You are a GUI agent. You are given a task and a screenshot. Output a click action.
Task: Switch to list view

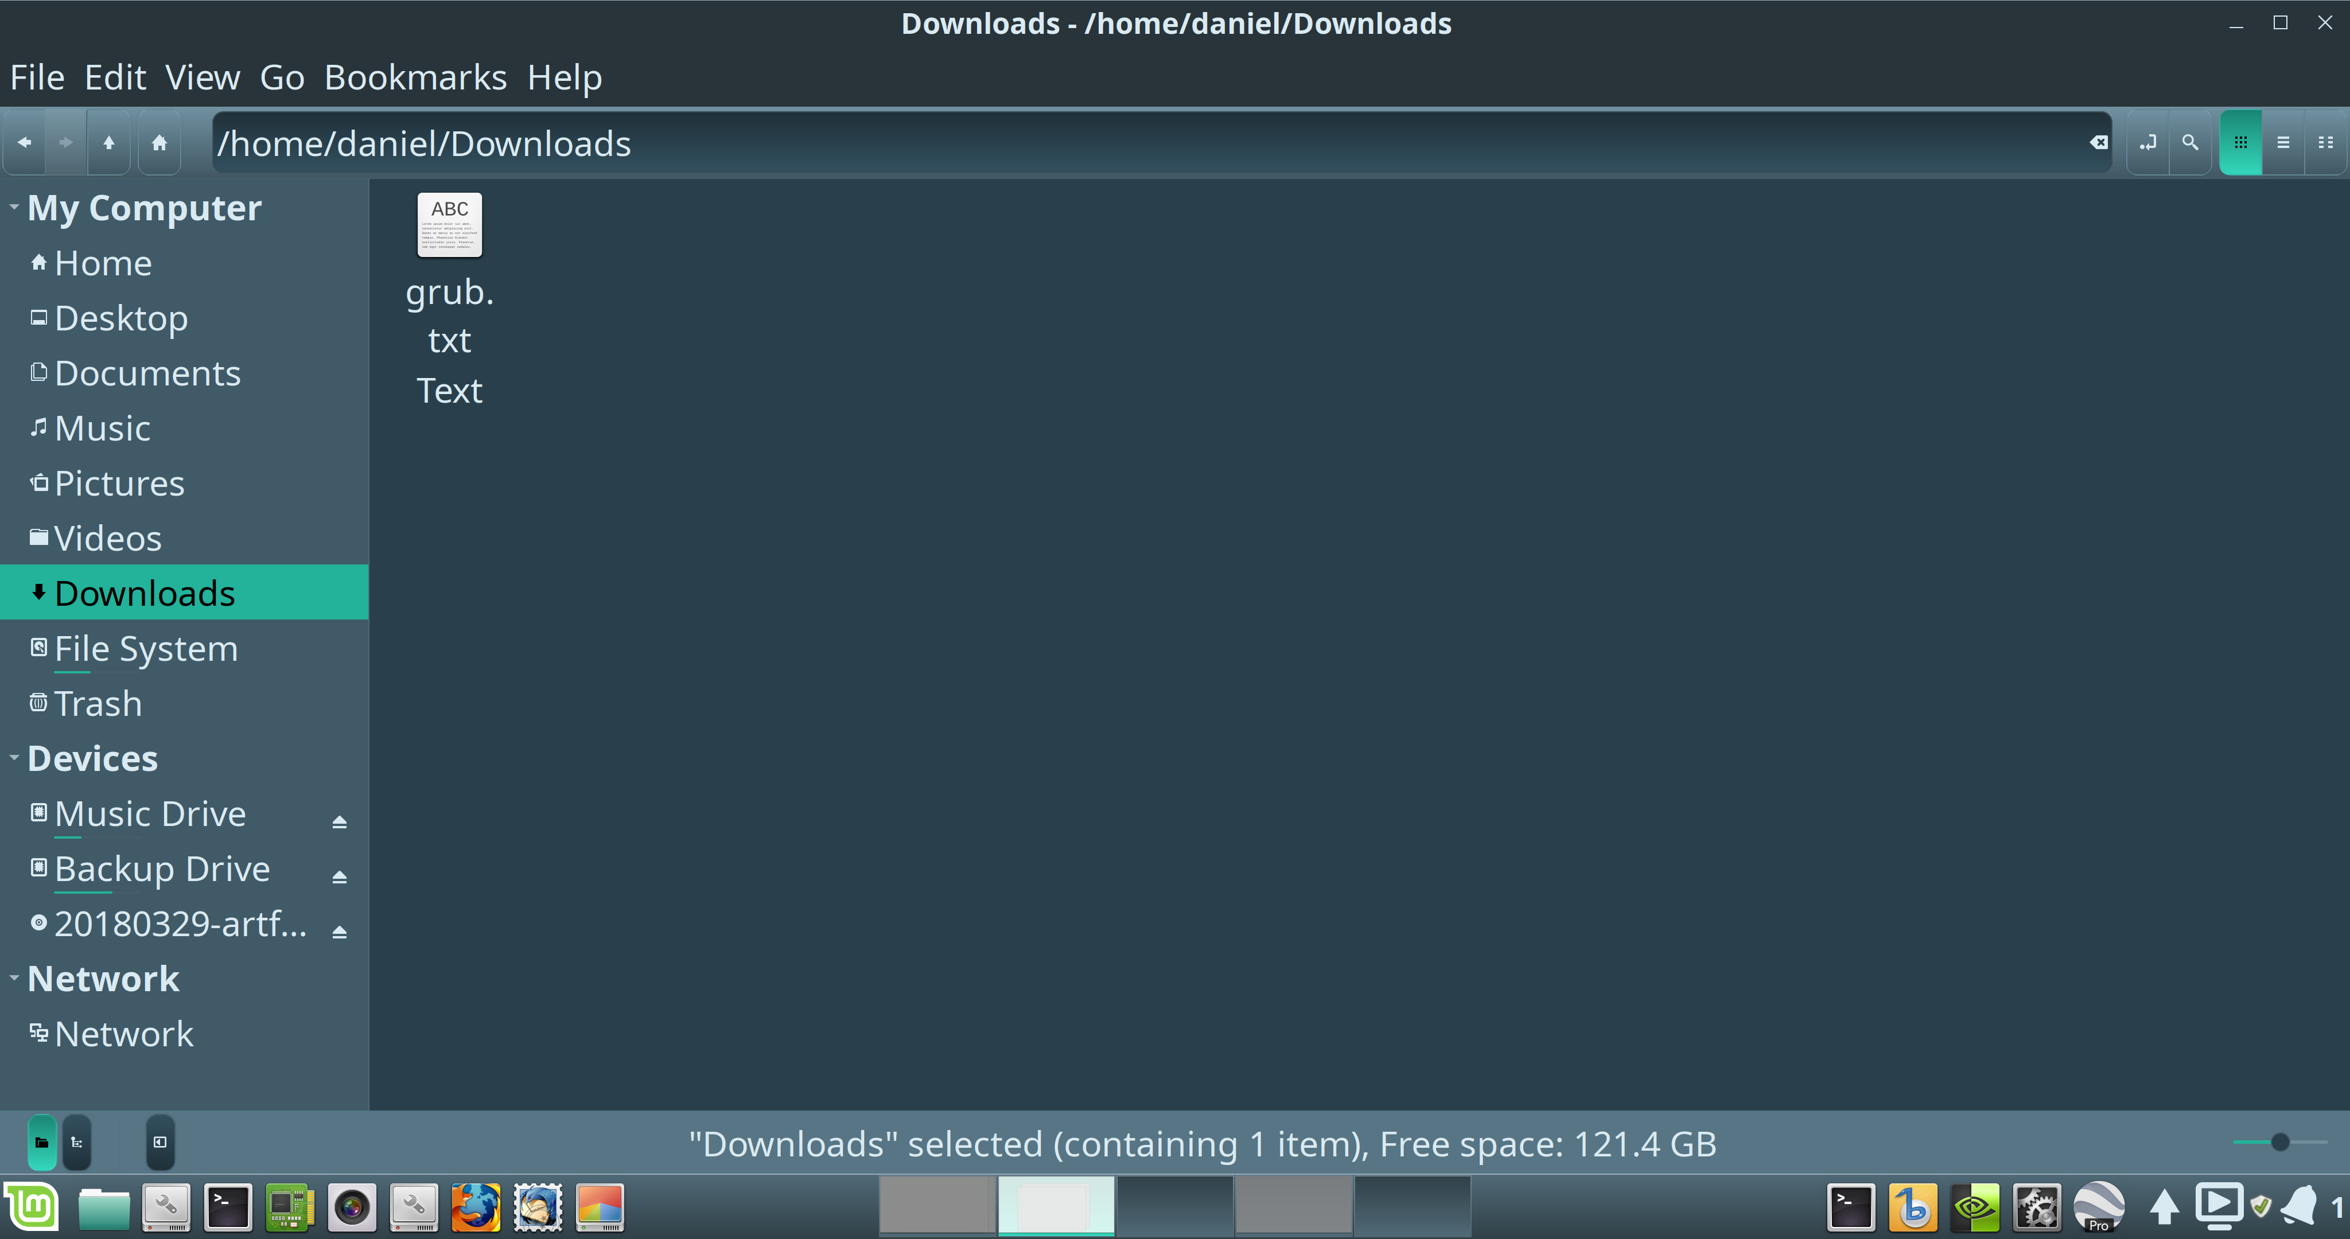coord(2283,142)
